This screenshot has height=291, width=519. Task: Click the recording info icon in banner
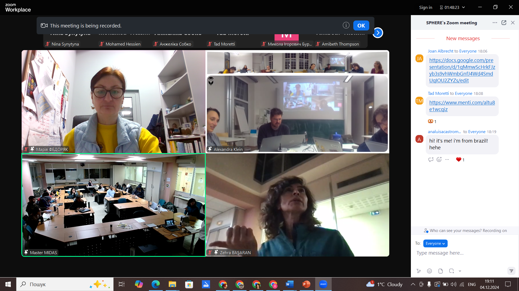pos(346,25)
